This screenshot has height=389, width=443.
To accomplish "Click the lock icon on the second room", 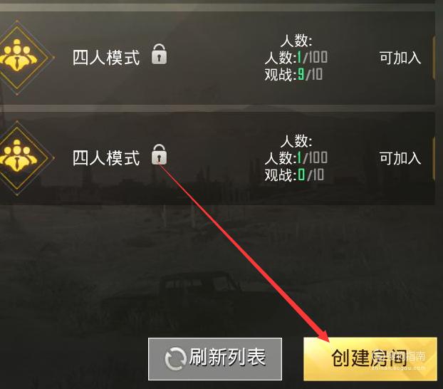I will 159,155.
